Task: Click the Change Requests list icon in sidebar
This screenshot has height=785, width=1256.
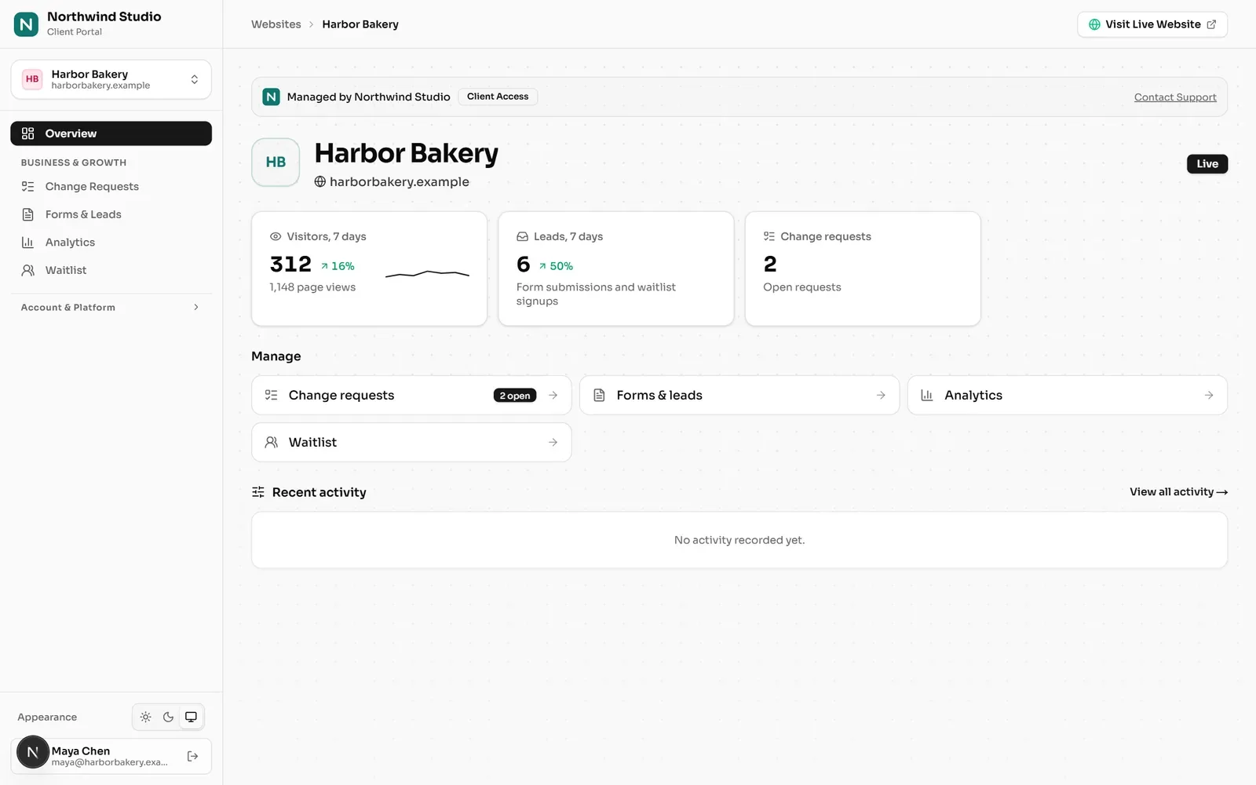Action: click(28, 187)
